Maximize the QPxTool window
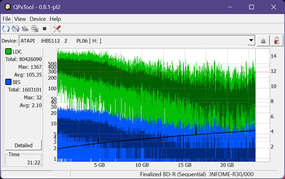 [252, 7]
